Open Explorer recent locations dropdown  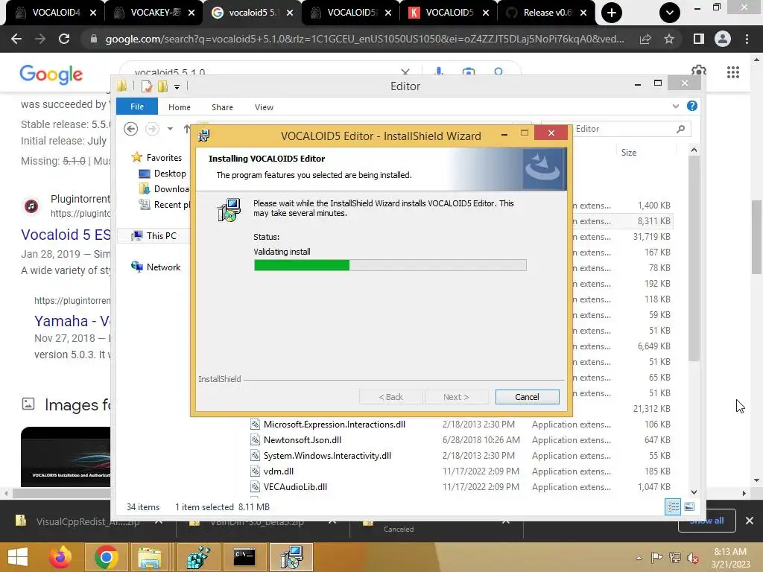click(170, 129)
